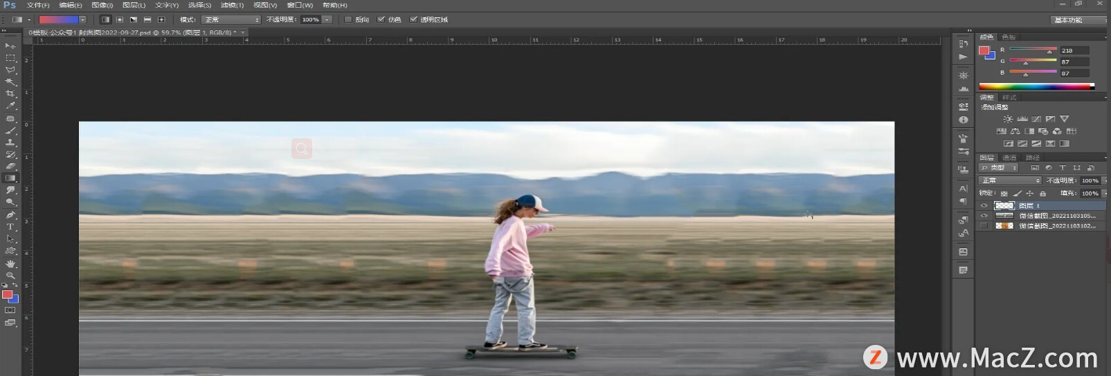Screen dimensions: 1111x376
Task: Open layer filter 类型 dropdown
Action: pos(998,168)
